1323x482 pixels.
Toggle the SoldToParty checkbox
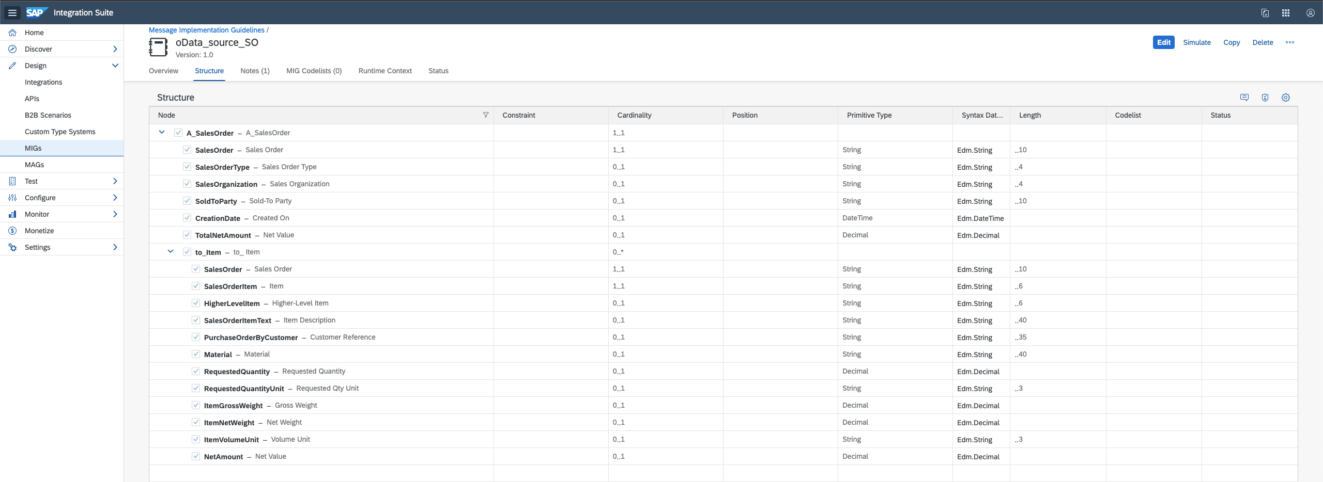click(x=187, y=201)
